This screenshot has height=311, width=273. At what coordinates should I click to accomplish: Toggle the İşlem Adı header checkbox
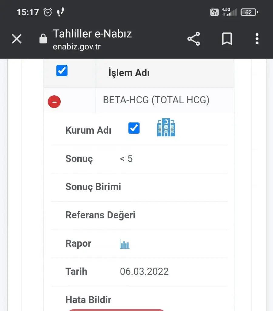pyautogui.click(x=62, y=70)
